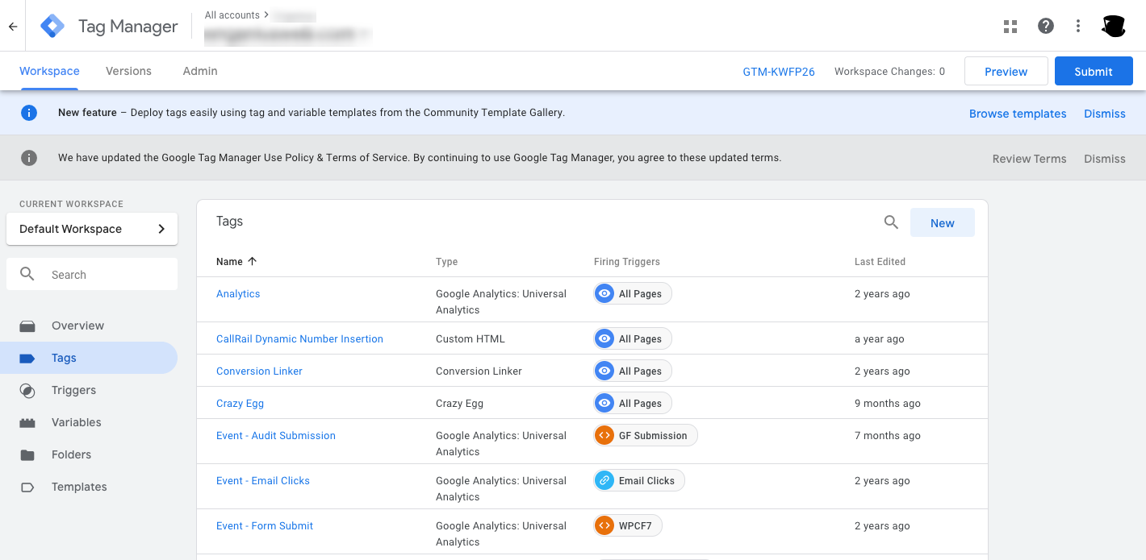
Task: Click the 7 months ago cell
Action: 888,435
